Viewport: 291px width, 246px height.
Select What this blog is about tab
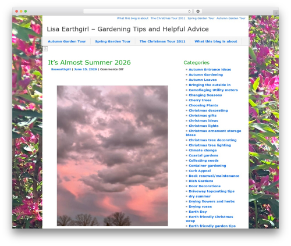click(216, 41)
